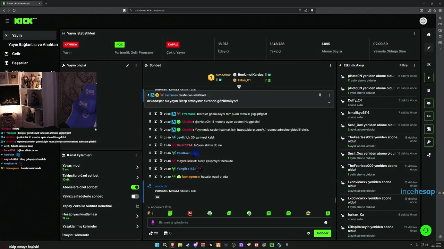Open taskbar search icon
Screen dimensions: 444x249
165,245
